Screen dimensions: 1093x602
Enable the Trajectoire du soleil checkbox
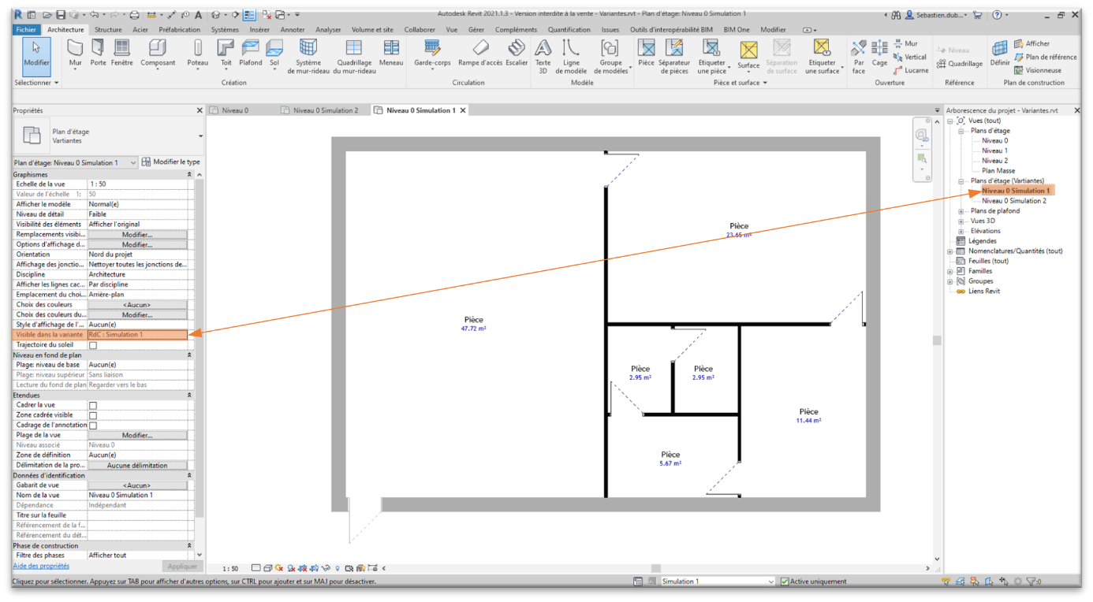tap(93, 345)
